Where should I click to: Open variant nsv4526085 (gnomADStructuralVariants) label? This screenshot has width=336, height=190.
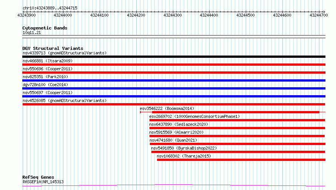pyautogui.click(x=65, y=100)
